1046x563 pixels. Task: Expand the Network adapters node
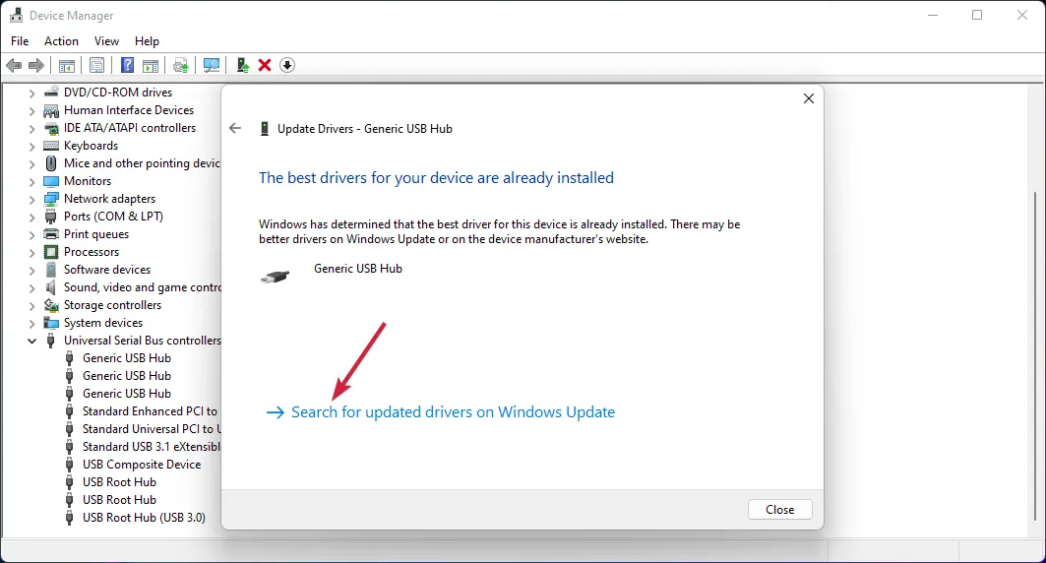[31, 199]
